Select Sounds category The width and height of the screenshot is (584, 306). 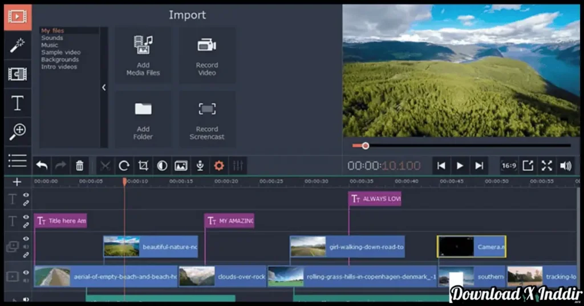pos(52,38)
